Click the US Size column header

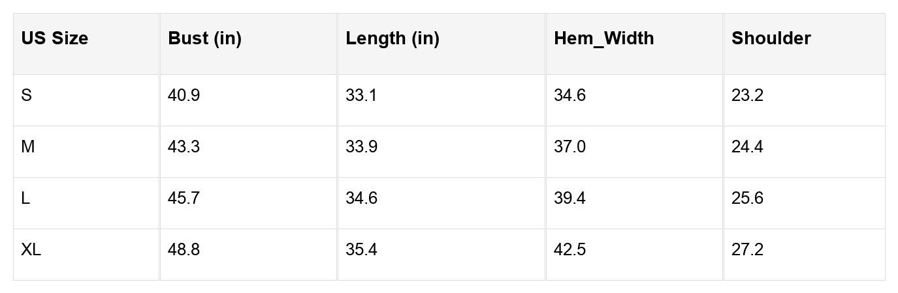(55, 38)
